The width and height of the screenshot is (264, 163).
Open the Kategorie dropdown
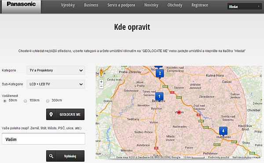56,70
